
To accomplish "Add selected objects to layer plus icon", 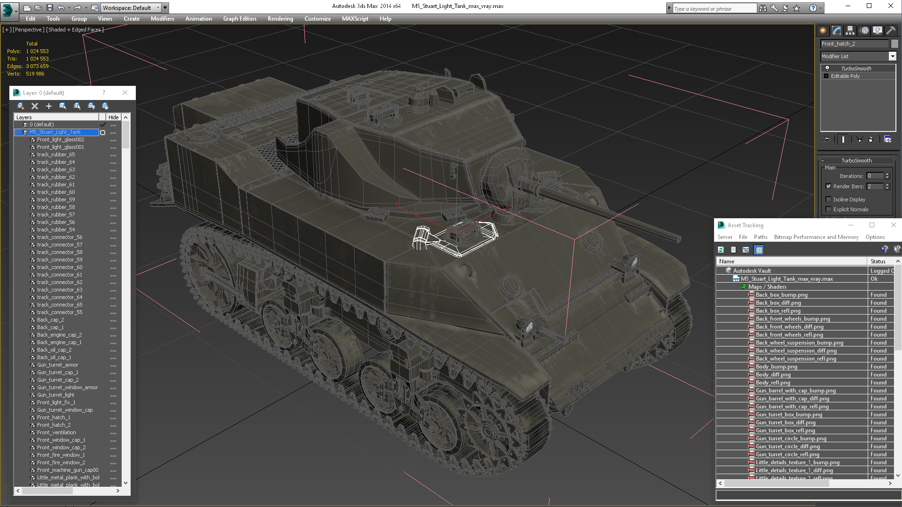I will click(49, 106).
